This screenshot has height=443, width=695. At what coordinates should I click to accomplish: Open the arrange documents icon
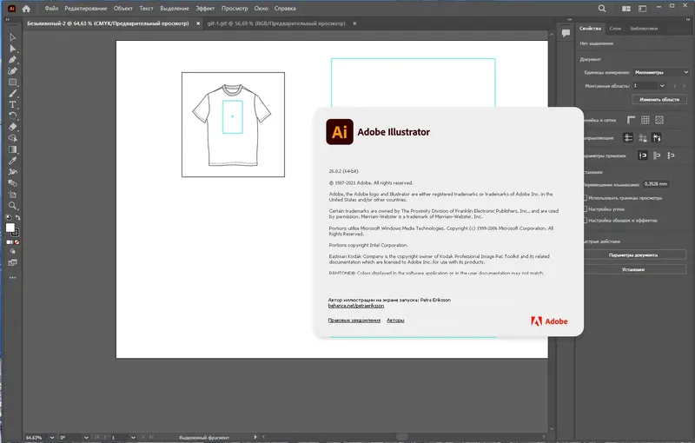tap(625, 9)
